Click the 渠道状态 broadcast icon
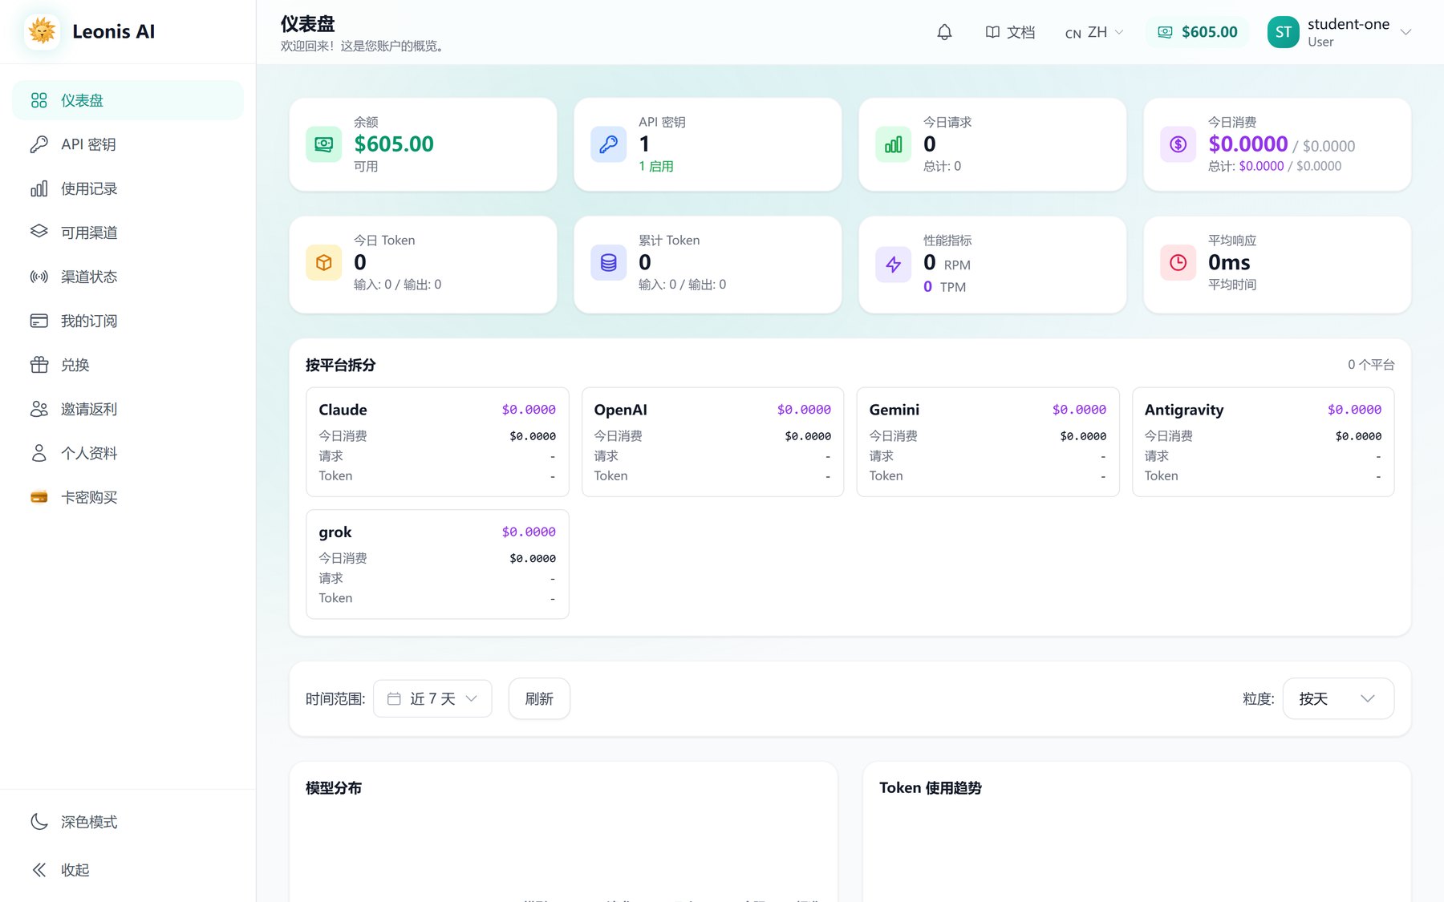This screenshot has height=902, width=1444. [39, 277]
